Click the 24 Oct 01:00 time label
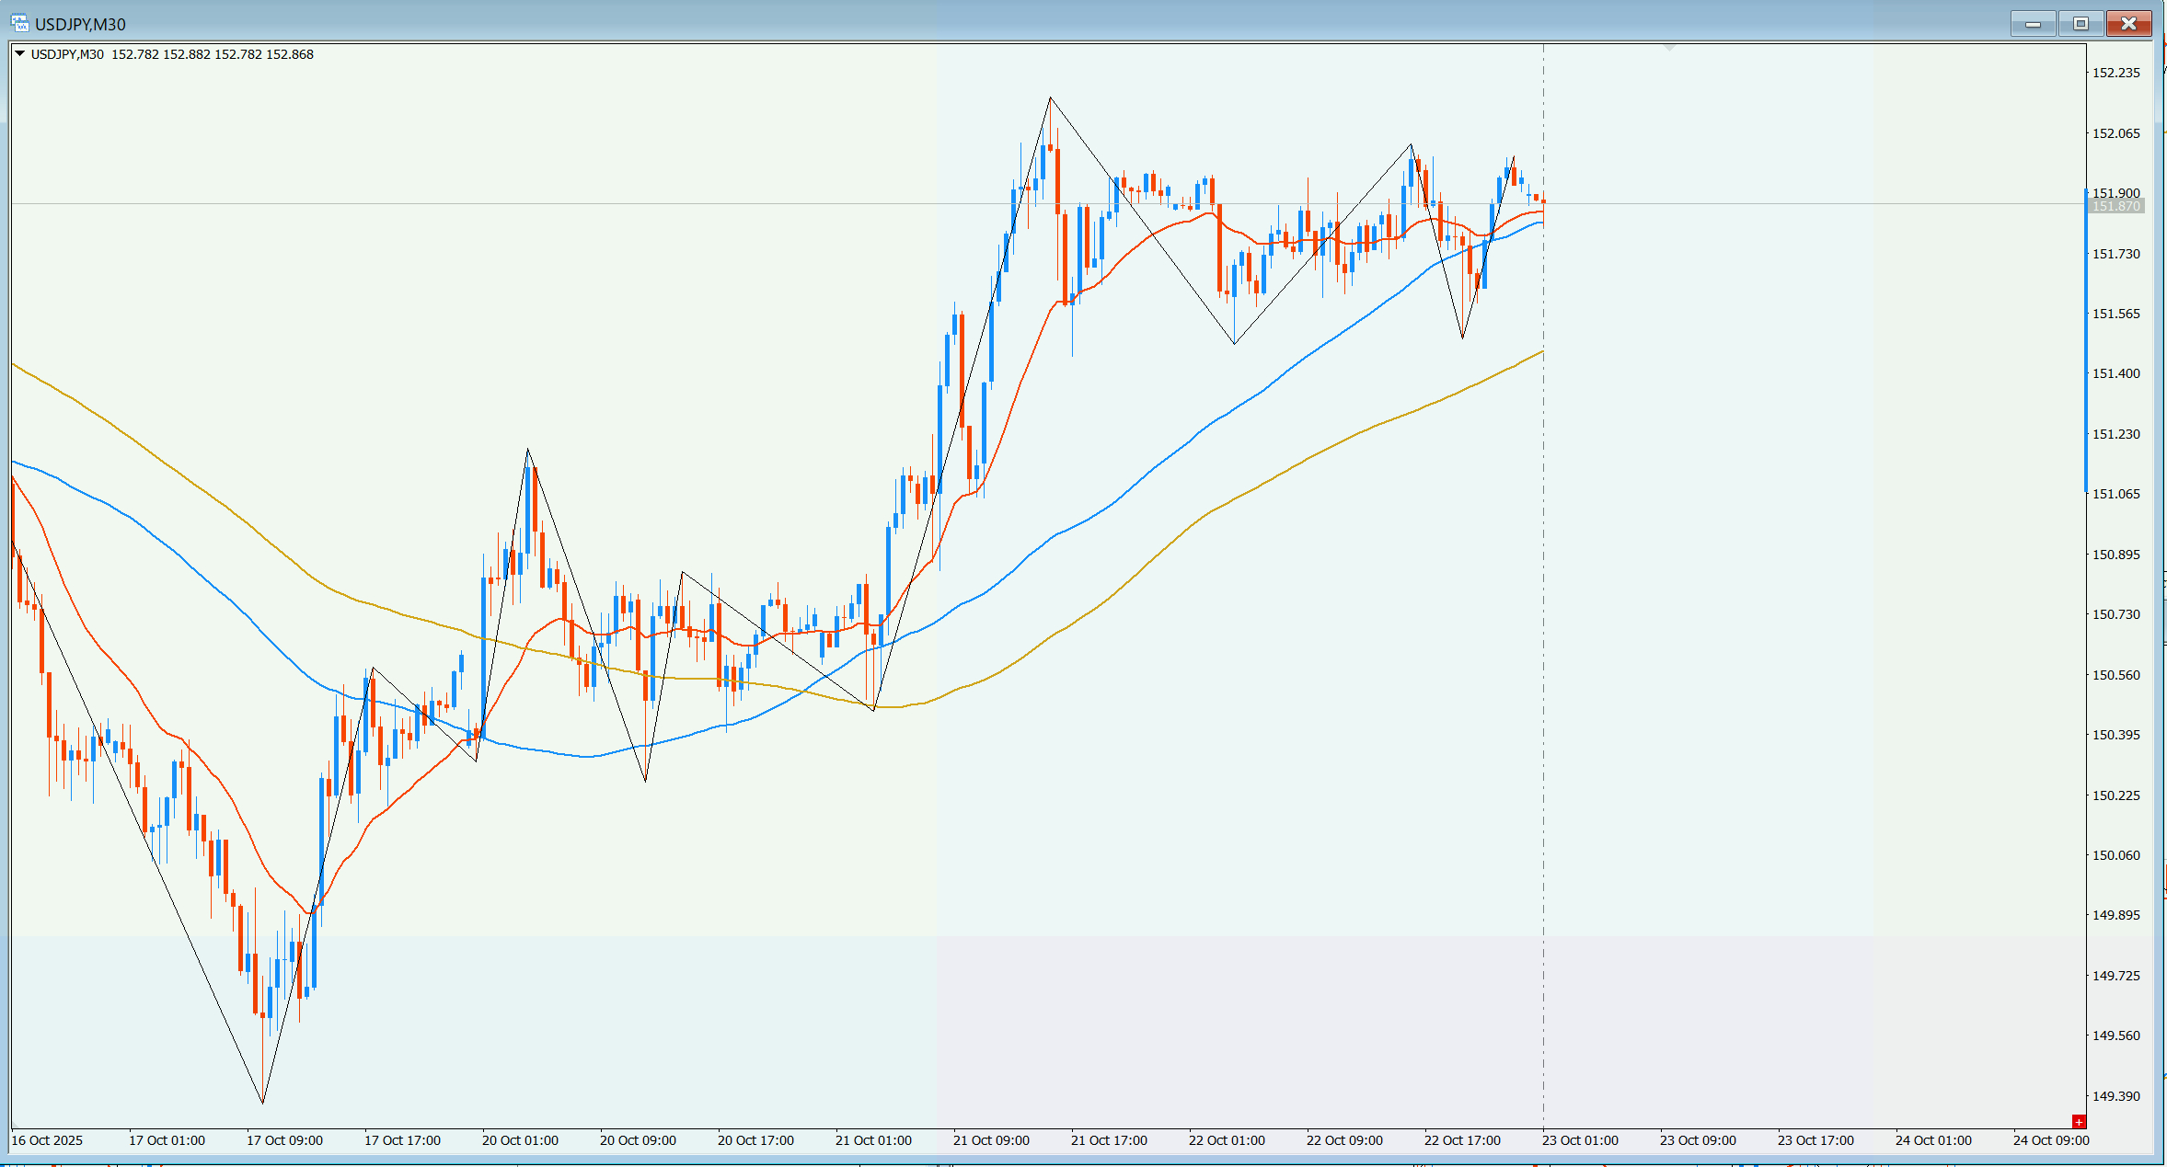Viewport: 2167px width, 1167px height. [x=1933, y=1140]
